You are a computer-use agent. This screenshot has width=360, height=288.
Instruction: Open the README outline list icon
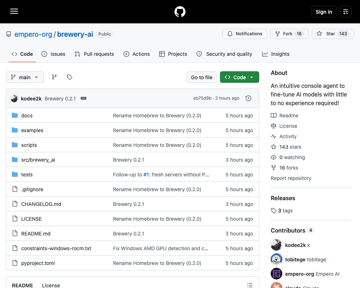tap(250, 285)
